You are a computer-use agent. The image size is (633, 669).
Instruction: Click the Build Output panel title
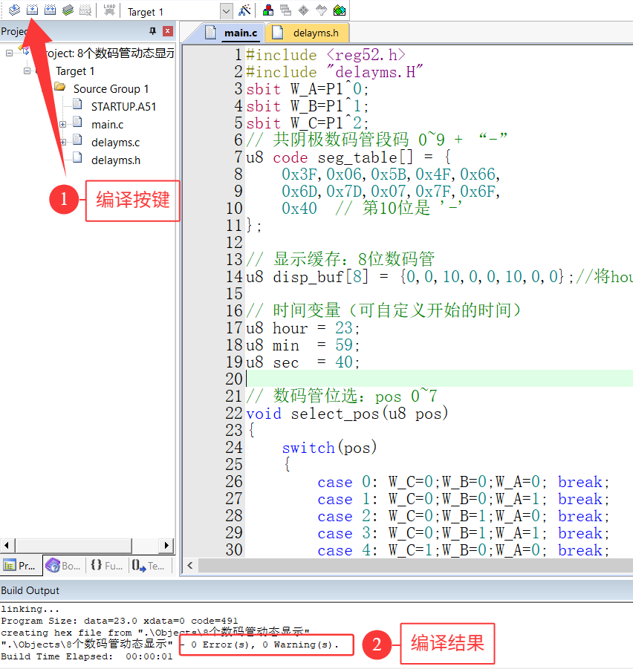click(30, 590)
